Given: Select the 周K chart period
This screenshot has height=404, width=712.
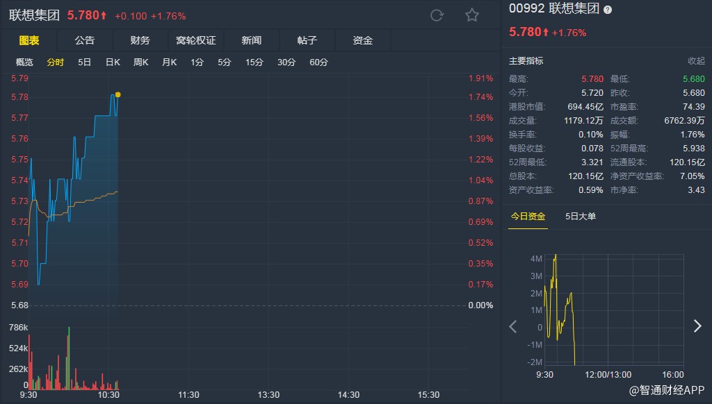Looking at the screenshot, I should coord(141,62).
